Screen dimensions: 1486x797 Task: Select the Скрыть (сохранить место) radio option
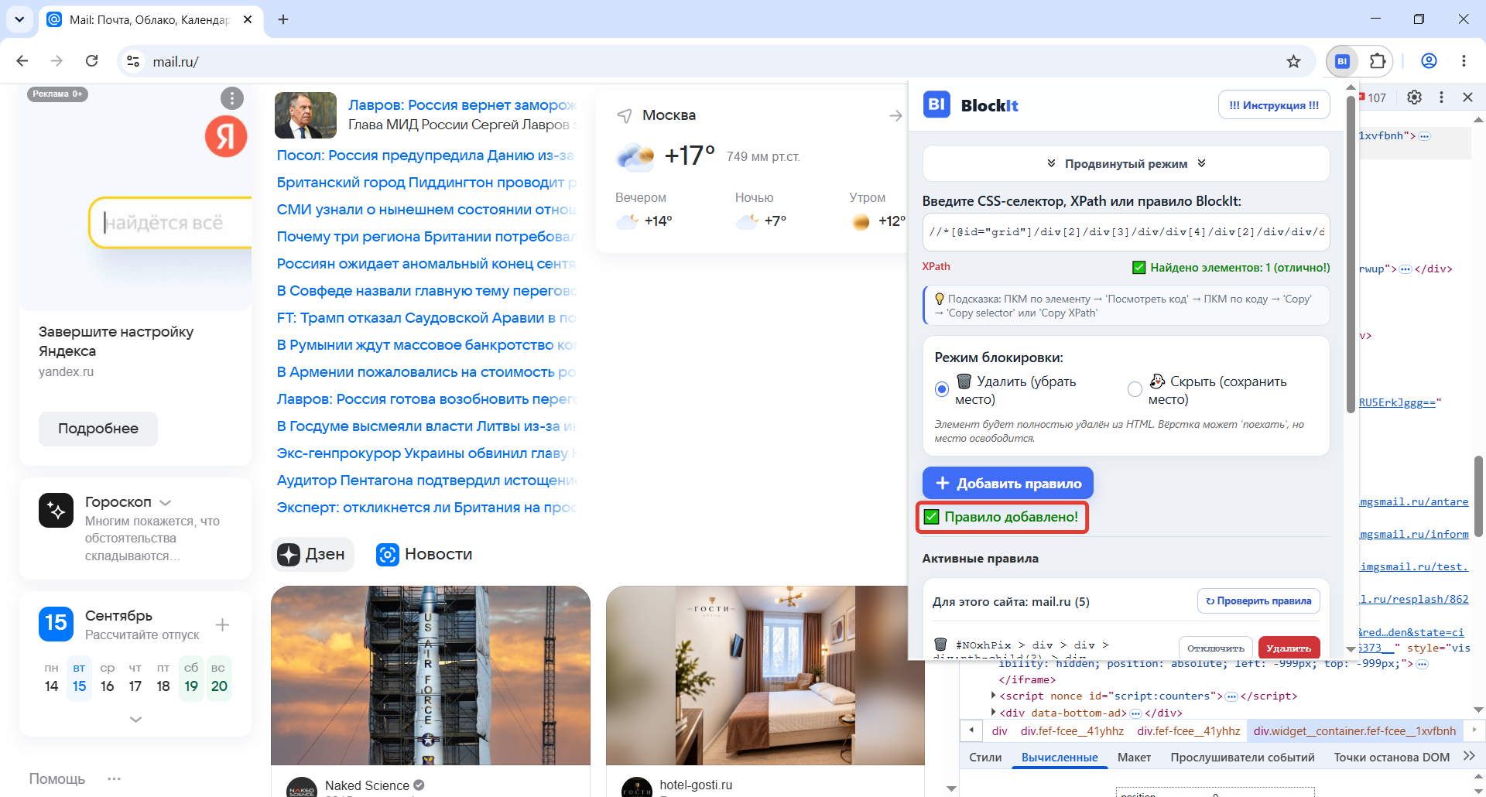(x=1135, y=389)
